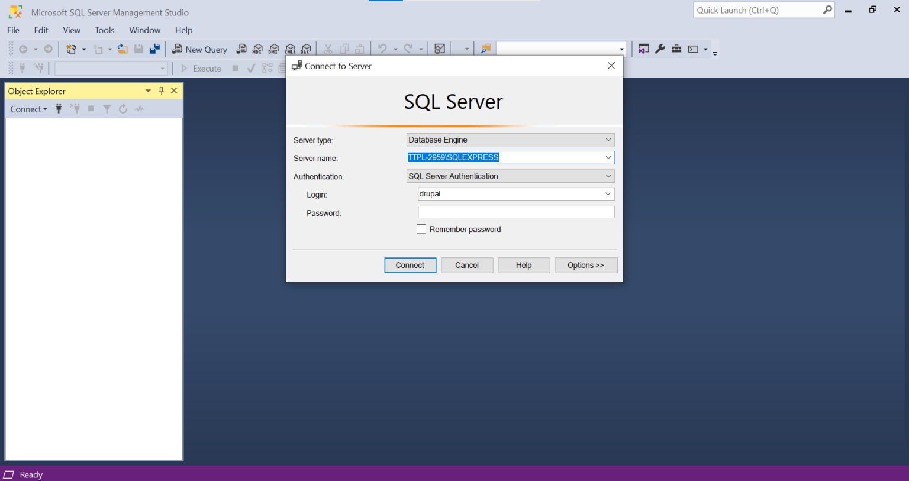The width and height of the screenshot is (909, 481).
Task: Apply a filter in Object Explorer
Action: click(107, 109)
